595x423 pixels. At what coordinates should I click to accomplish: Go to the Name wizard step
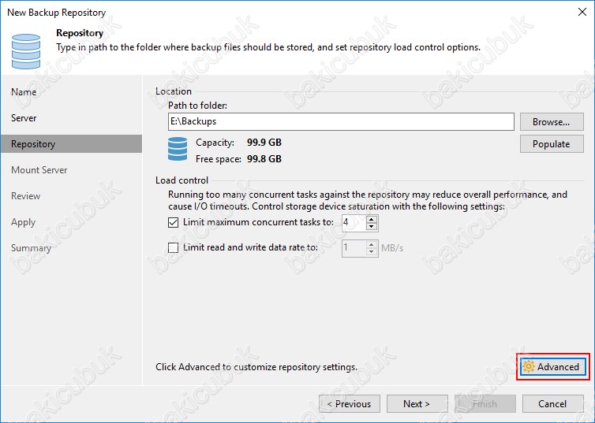(x=24, y=92)
